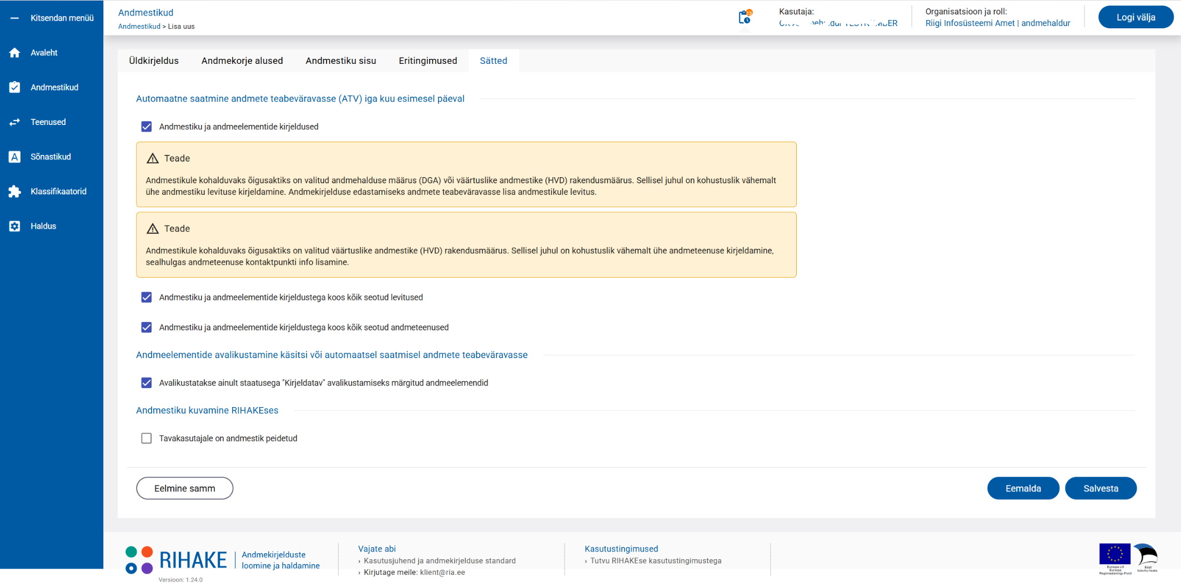
Task: Open Sõnastikud via its letter icon
Action: click(14, 157)
